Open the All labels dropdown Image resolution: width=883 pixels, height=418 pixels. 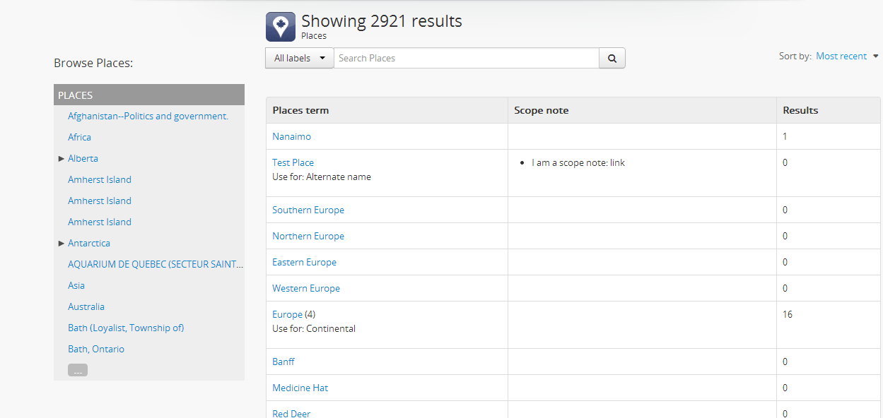(299, 58)
